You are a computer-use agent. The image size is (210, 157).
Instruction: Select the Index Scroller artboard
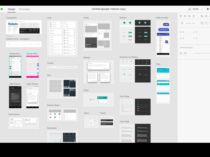coord(163,39)
